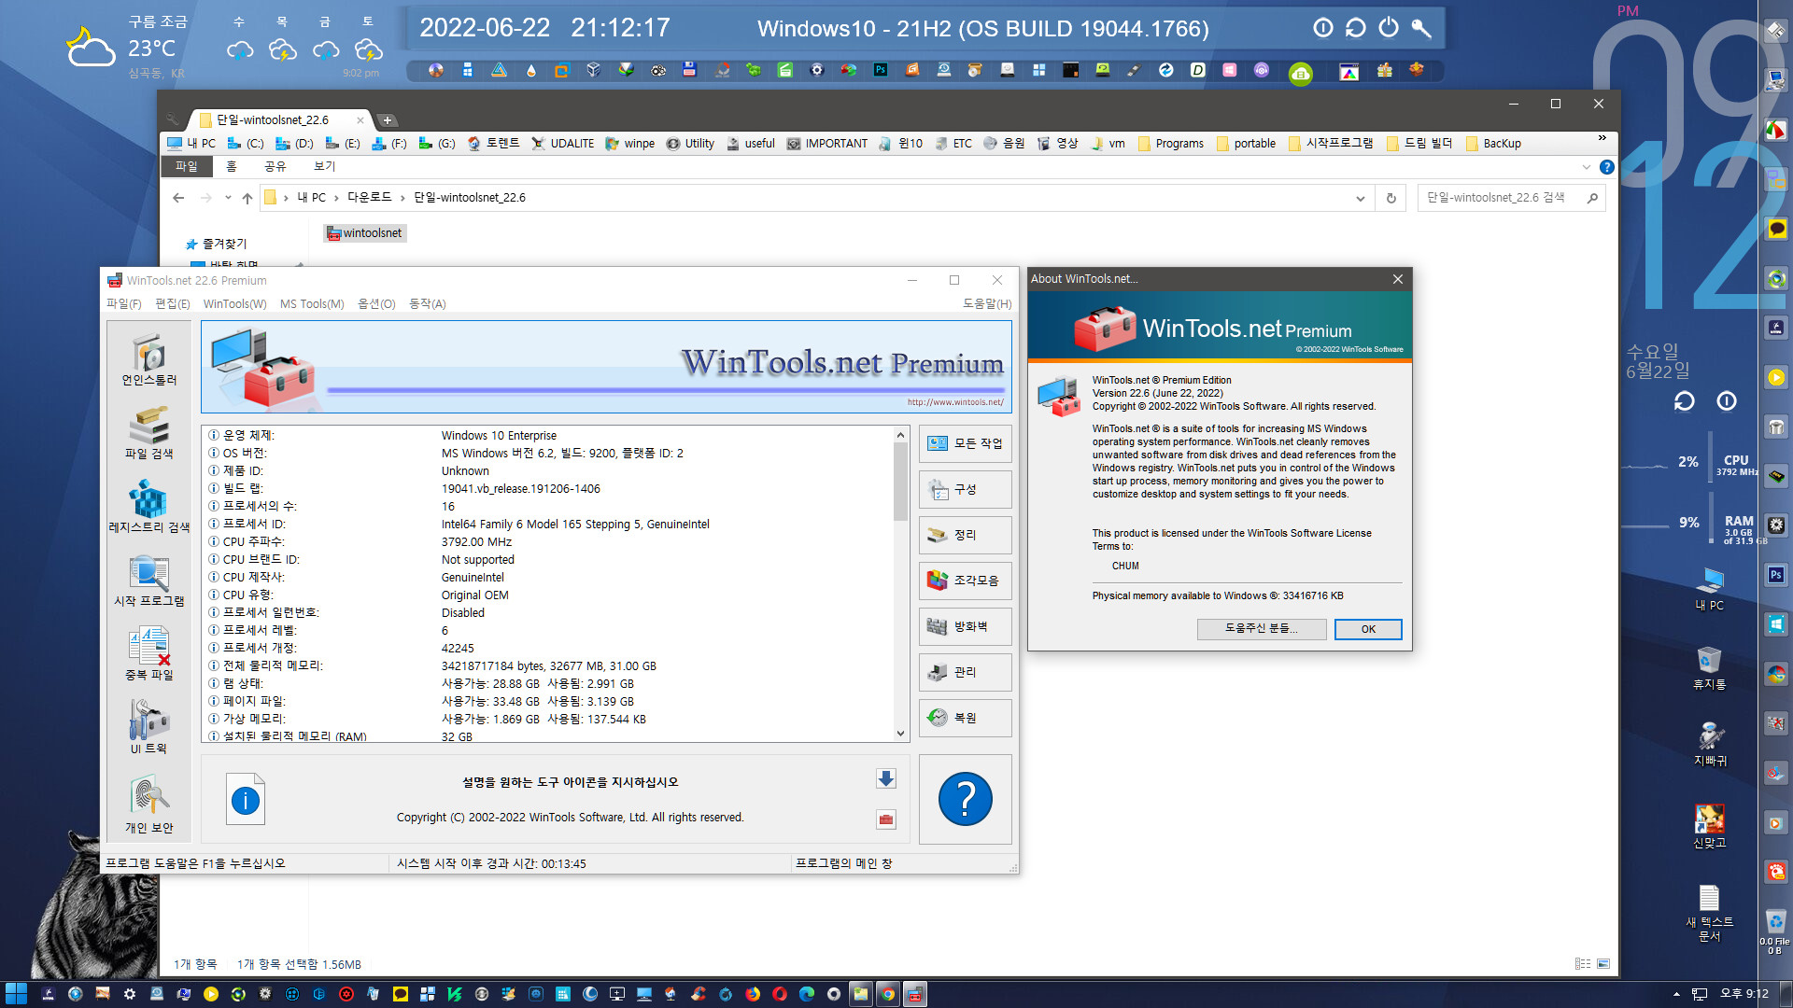The width and height of the screenshot is (1793, 1008).
Task: Open the WinTools(W) menu
Action: [x=234, y=304]
